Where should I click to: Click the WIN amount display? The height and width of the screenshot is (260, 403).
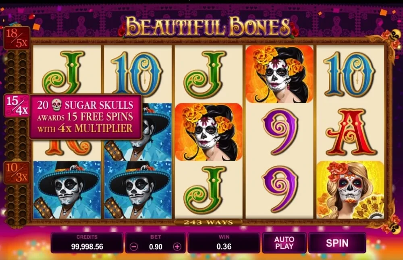point(224,243)
